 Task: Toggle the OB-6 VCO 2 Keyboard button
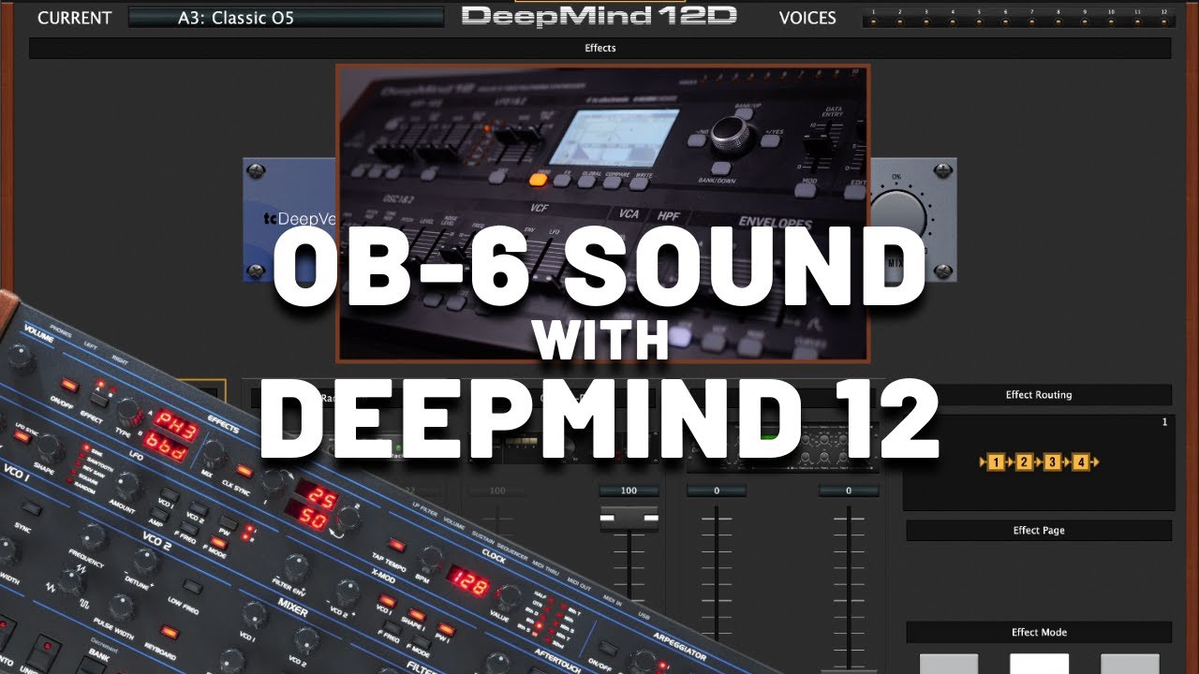[x=170, y=632]
